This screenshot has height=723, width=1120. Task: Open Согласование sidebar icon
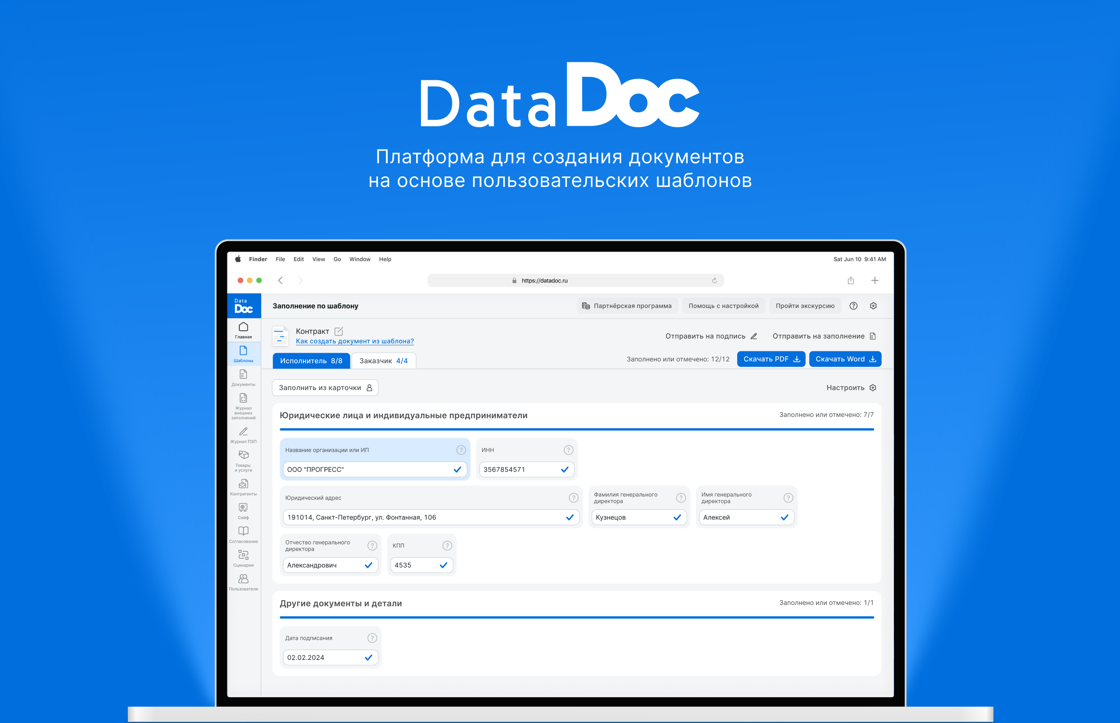(243, 535)
